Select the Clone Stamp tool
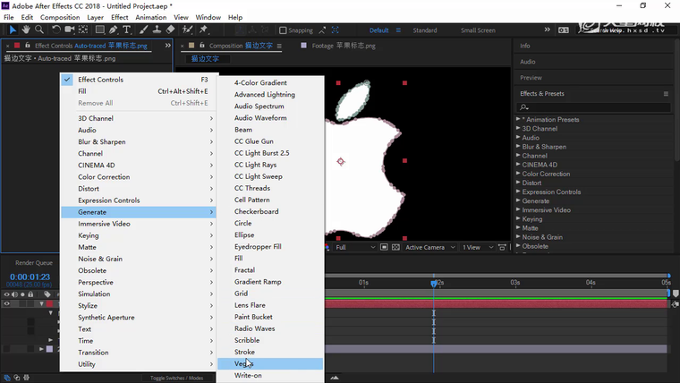The image size is (680, 383). pos(156,30)
